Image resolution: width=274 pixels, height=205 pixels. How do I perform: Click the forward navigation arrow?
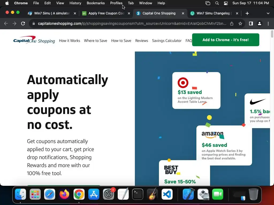14,23
